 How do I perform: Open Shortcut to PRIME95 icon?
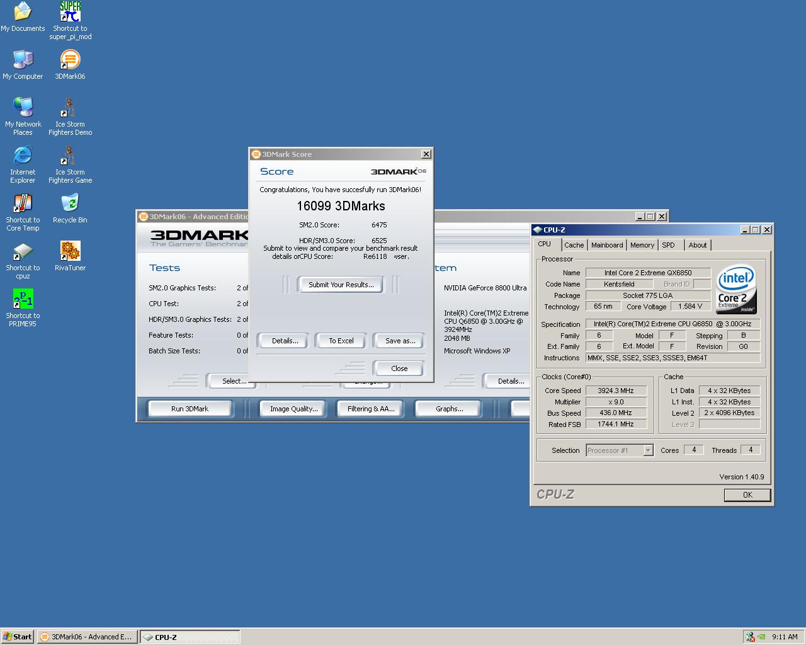(23, 308)
